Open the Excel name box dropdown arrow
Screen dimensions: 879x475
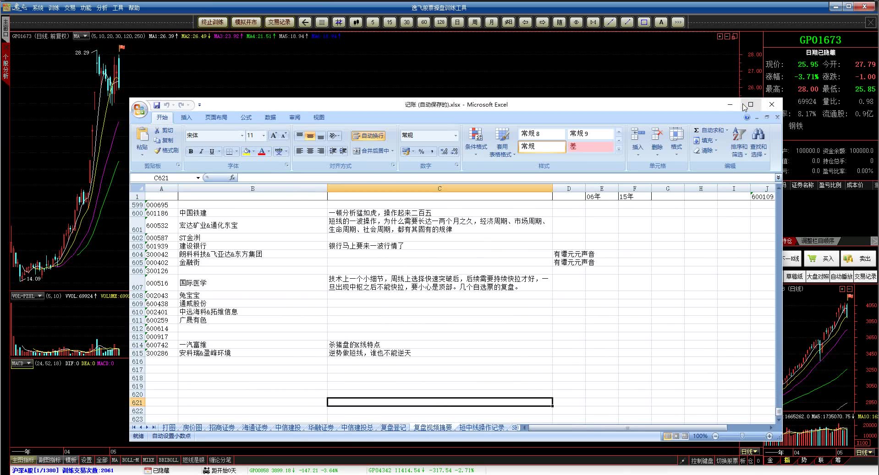198,178
